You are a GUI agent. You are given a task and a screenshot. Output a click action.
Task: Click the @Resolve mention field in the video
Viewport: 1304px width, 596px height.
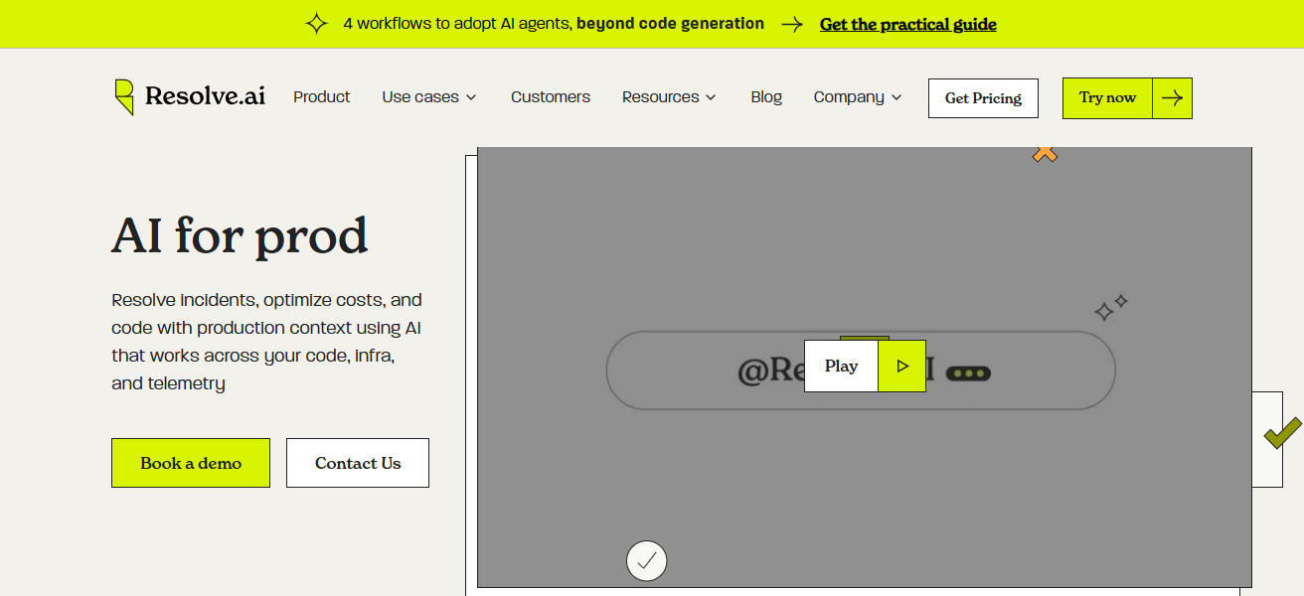click(x=696, y=370)
